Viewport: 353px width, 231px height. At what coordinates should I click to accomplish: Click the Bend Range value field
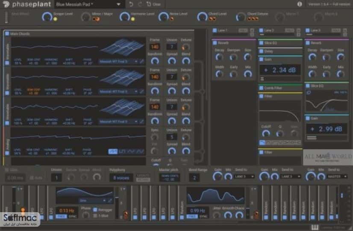coord(194,178)
